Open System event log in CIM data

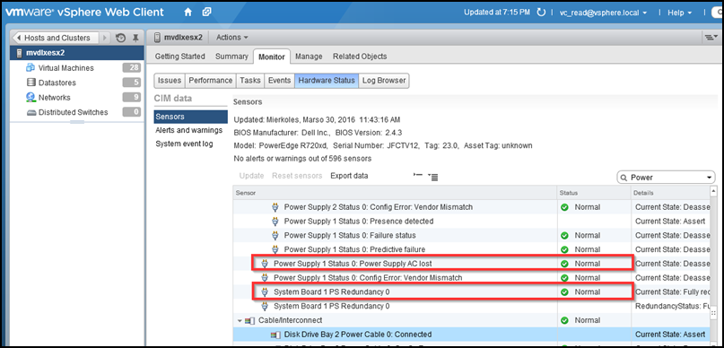pyautogui.click(x=184, y=144)
